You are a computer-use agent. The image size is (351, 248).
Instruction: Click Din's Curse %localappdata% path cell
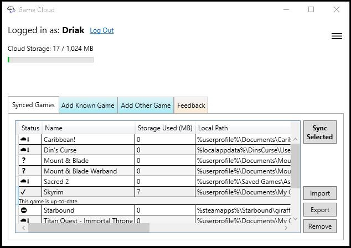243,150
